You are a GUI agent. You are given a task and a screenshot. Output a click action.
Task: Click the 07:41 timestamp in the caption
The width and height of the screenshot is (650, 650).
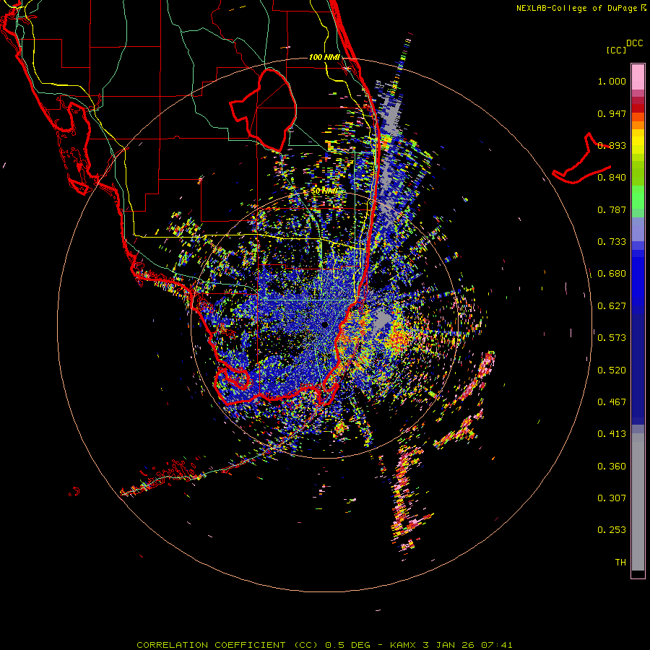[x=497, y=645]
